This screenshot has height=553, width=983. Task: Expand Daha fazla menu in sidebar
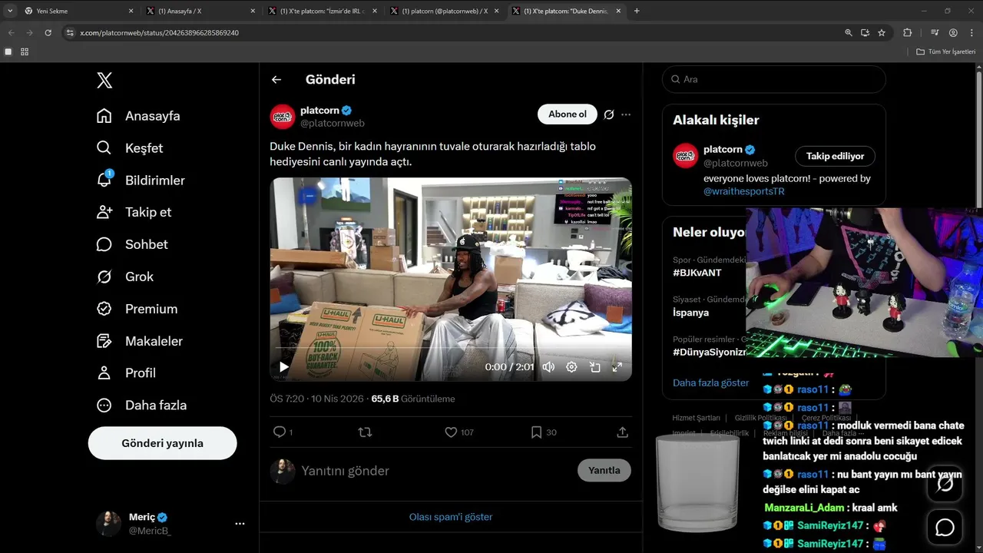pyautogui.click(x=141, y=405)
